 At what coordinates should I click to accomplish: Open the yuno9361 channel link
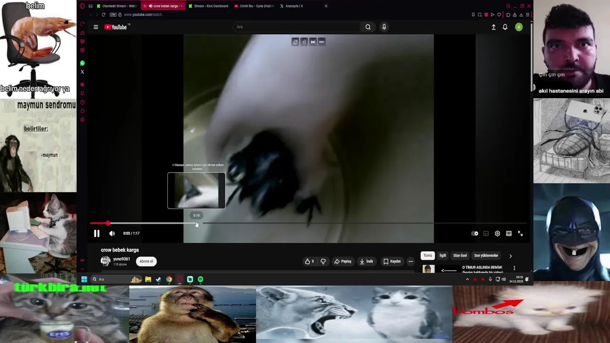(122, 259)
